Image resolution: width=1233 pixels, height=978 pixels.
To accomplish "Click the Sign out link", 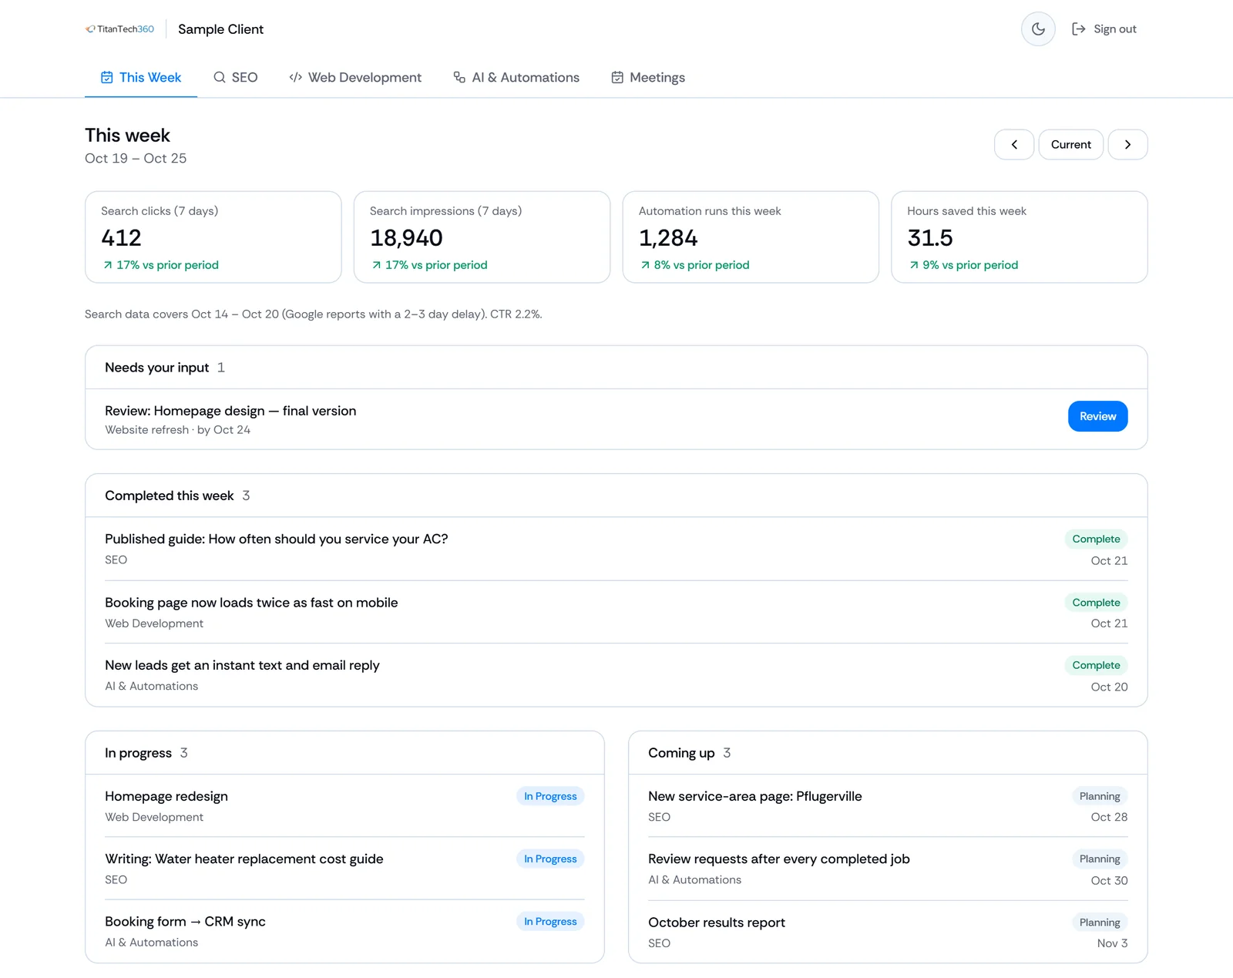I will [1104, 29].
